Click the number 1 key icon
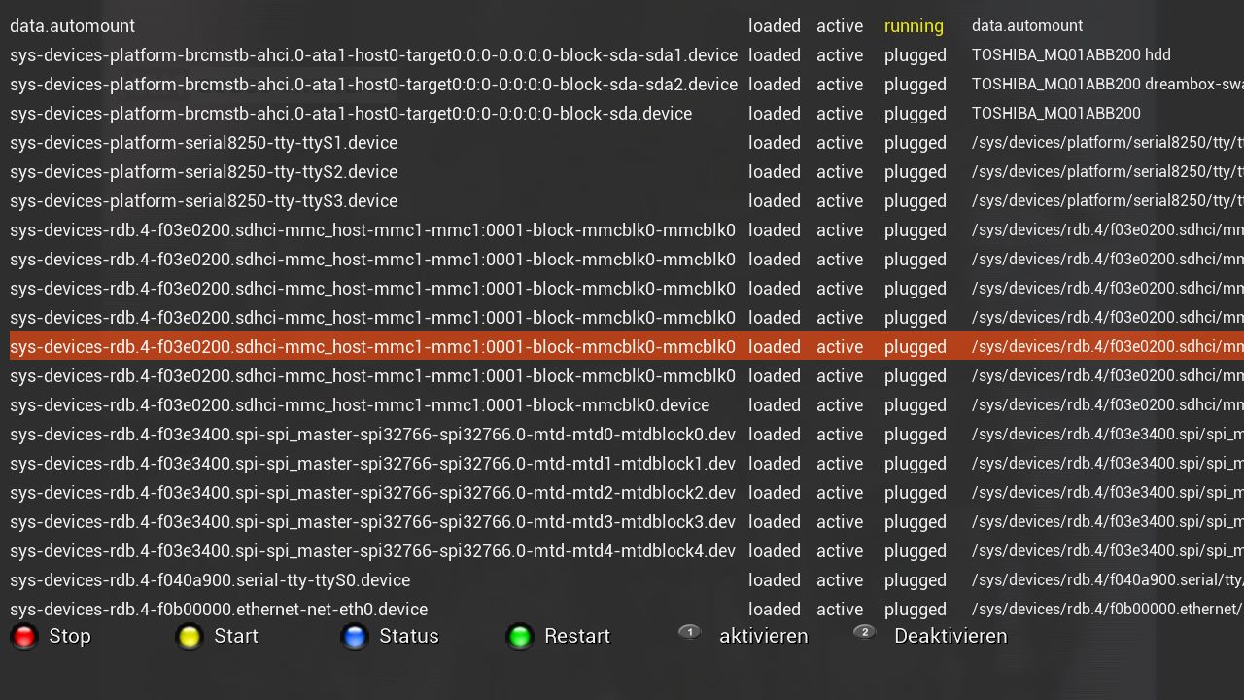 (690, 632)
